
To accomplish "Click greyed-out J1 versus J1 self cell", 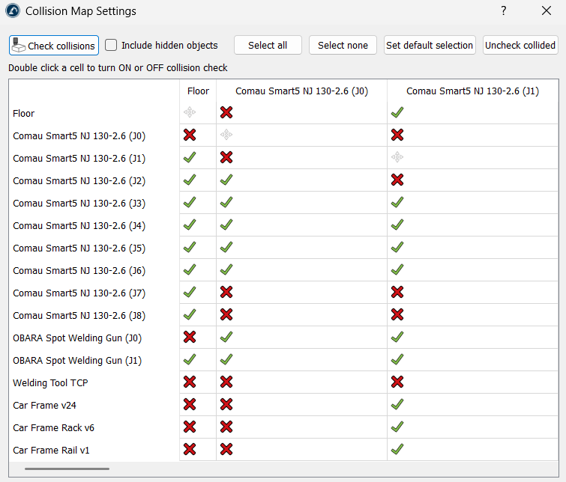I will 397,157.
